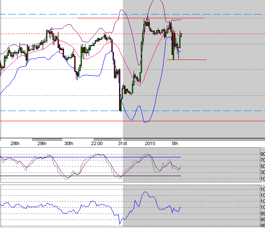Screen dimensions: 265x228
Task: Click the 90 level label on oscillator scale
Action: point(262,154)
